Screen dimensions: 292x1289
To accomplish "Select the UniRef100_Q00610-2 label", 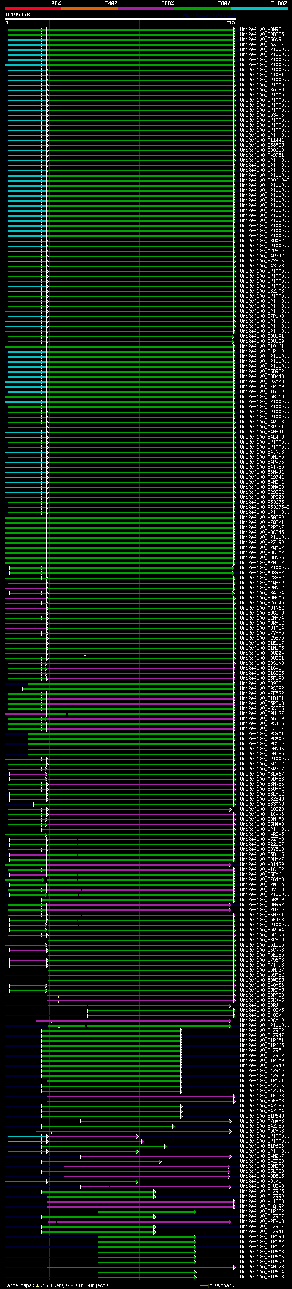I will tap(265, 180).
